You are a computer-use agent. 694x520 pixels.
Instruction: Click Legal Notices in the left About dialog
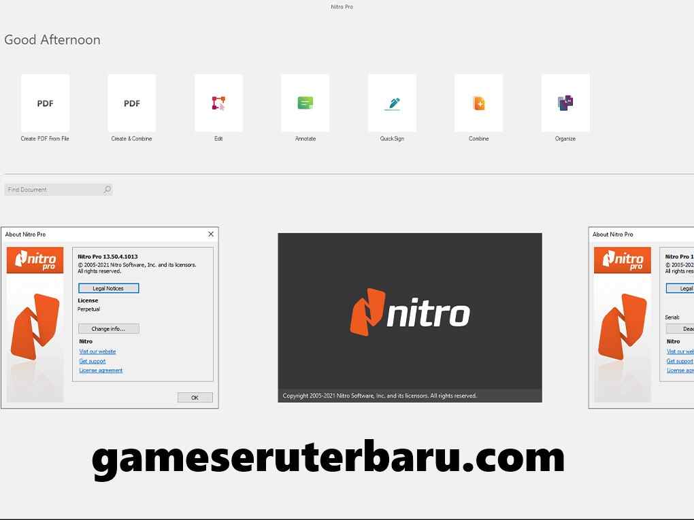coord(108,288)
